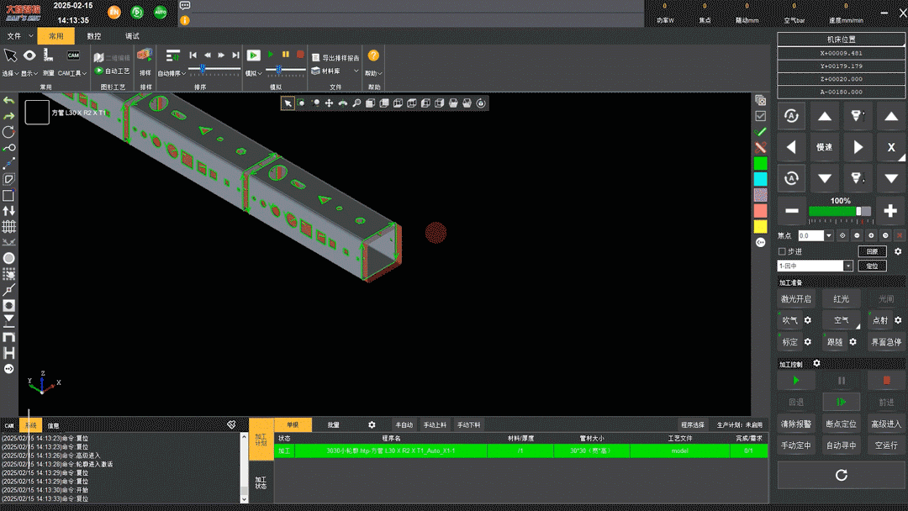This screenshot has height=511, width=908.
Task: Open the 批量 tab in bottom panel
Action: tap(334, 425)
